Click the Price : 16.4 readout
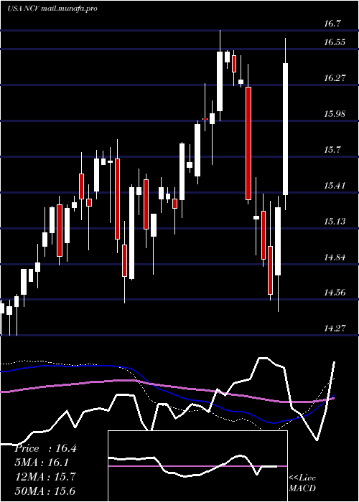The width and height of the screenshot is (359, 502). (x=45, y=448)
